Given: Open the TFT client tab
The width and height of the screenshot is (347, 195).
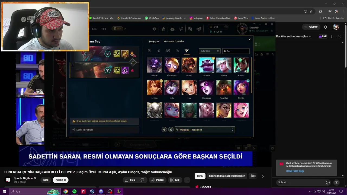Looking at the screenshot, I should pyautogui.click(x=104, y=29).
